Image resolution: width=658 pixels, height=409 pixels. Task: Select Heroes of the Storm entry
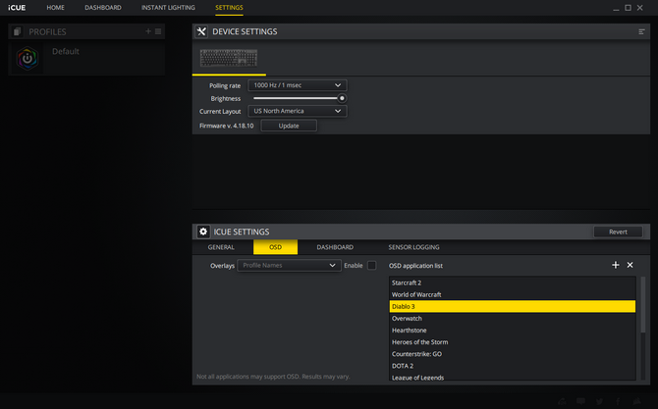512,342
